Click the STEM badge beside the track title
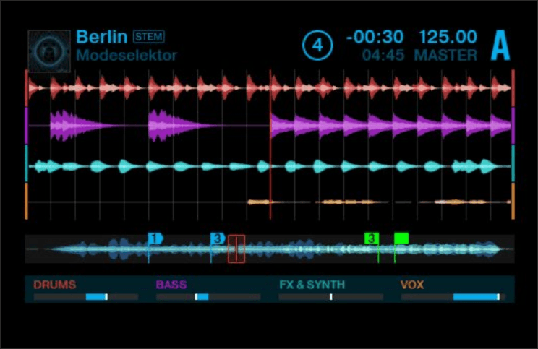Image resolution: width=538 pixels, height=349 pixels. [149, 37]
